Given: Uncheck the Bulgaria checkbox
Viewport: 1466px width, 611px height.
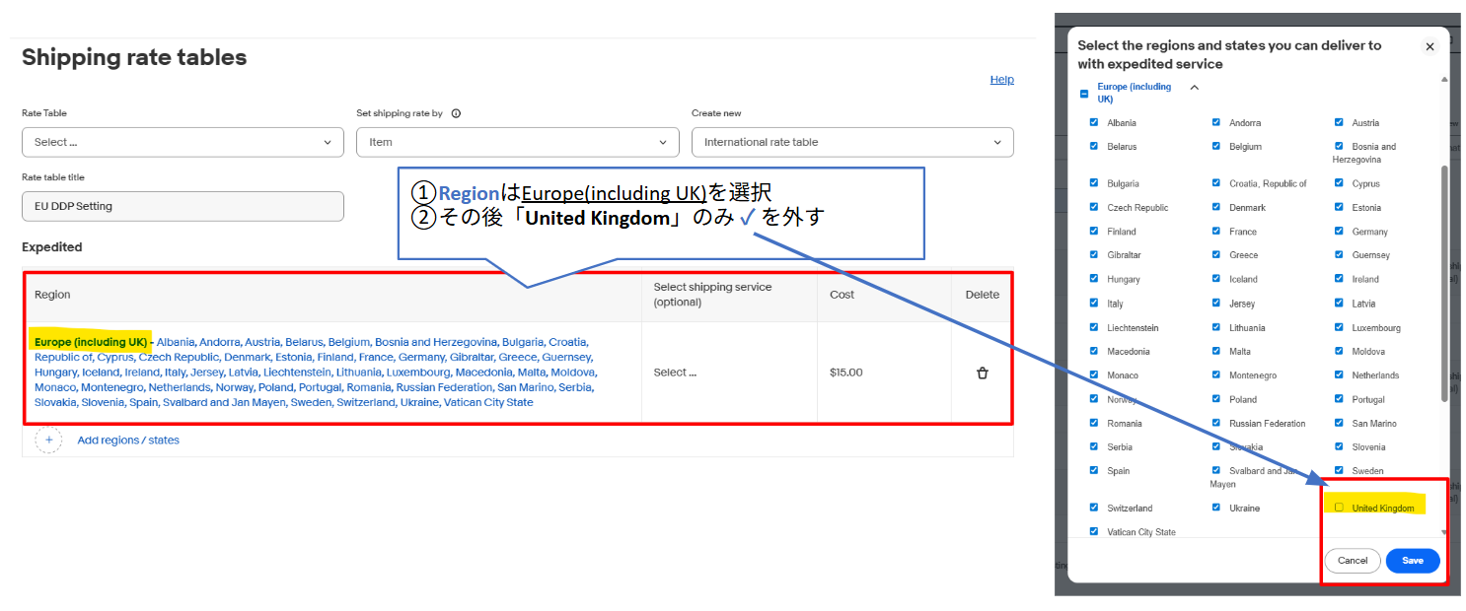Looking at the screenshot, I should tap(1093, 182).
